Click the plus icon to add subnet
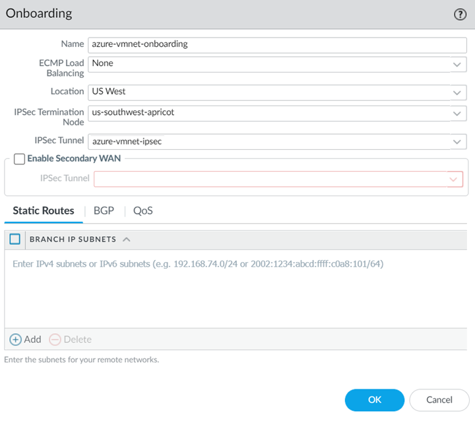The width and height of the screenshot is (475, 421). [15, 339]
